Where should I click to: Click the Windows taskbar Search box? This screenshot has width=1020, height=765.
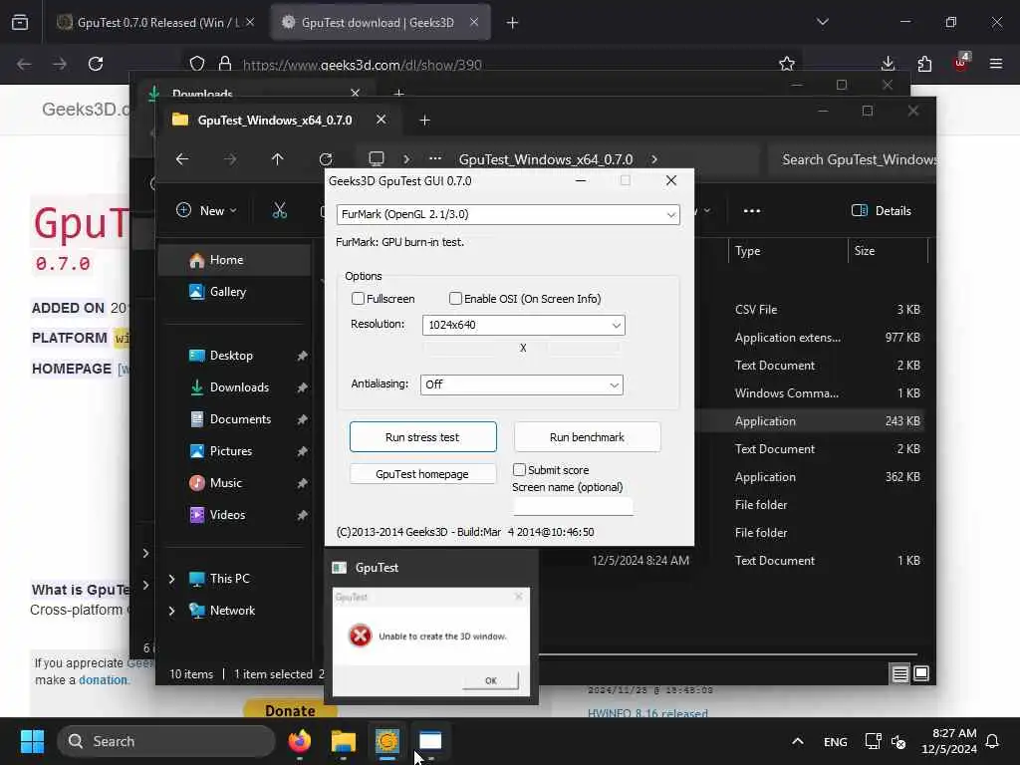(x=166, y=741)
